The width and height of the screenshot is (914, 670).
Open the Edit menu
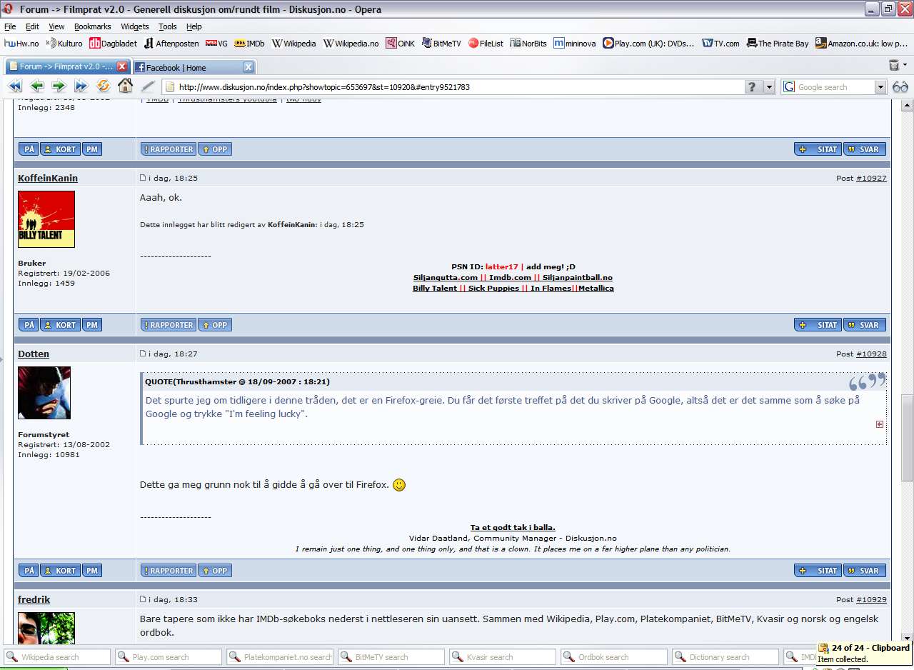32,26
